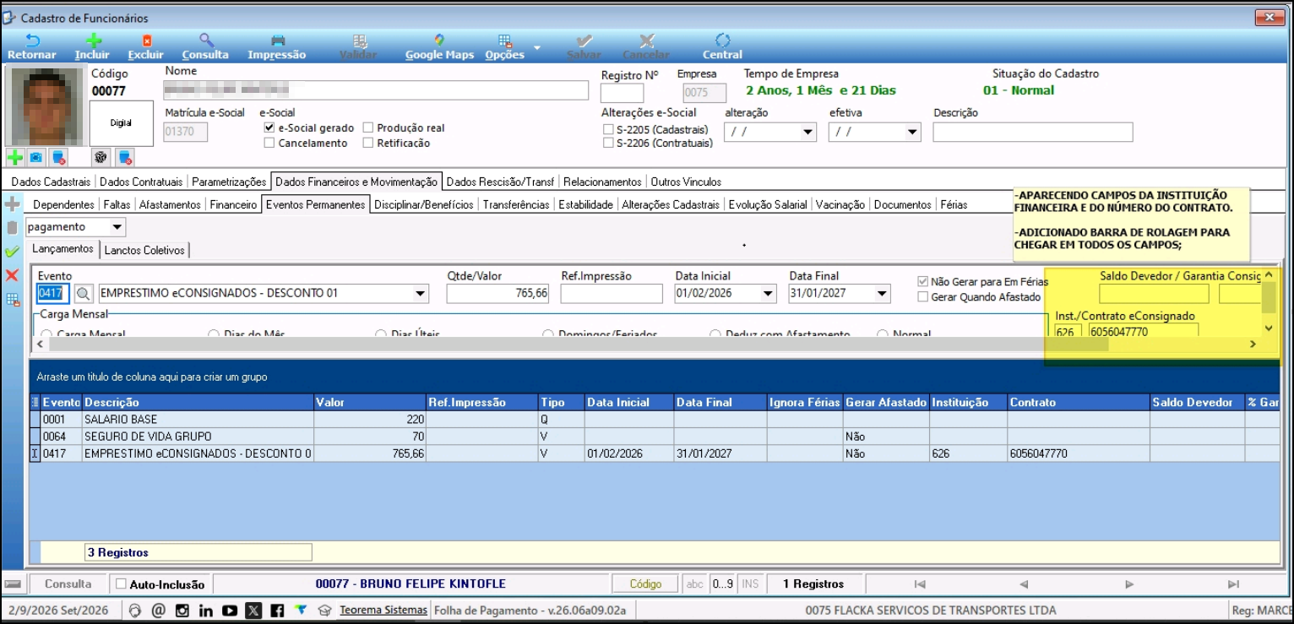Viewport: 1294px width, 624px height.
Task: Click the Consulta magnifier icon
Action: [205, 41]
